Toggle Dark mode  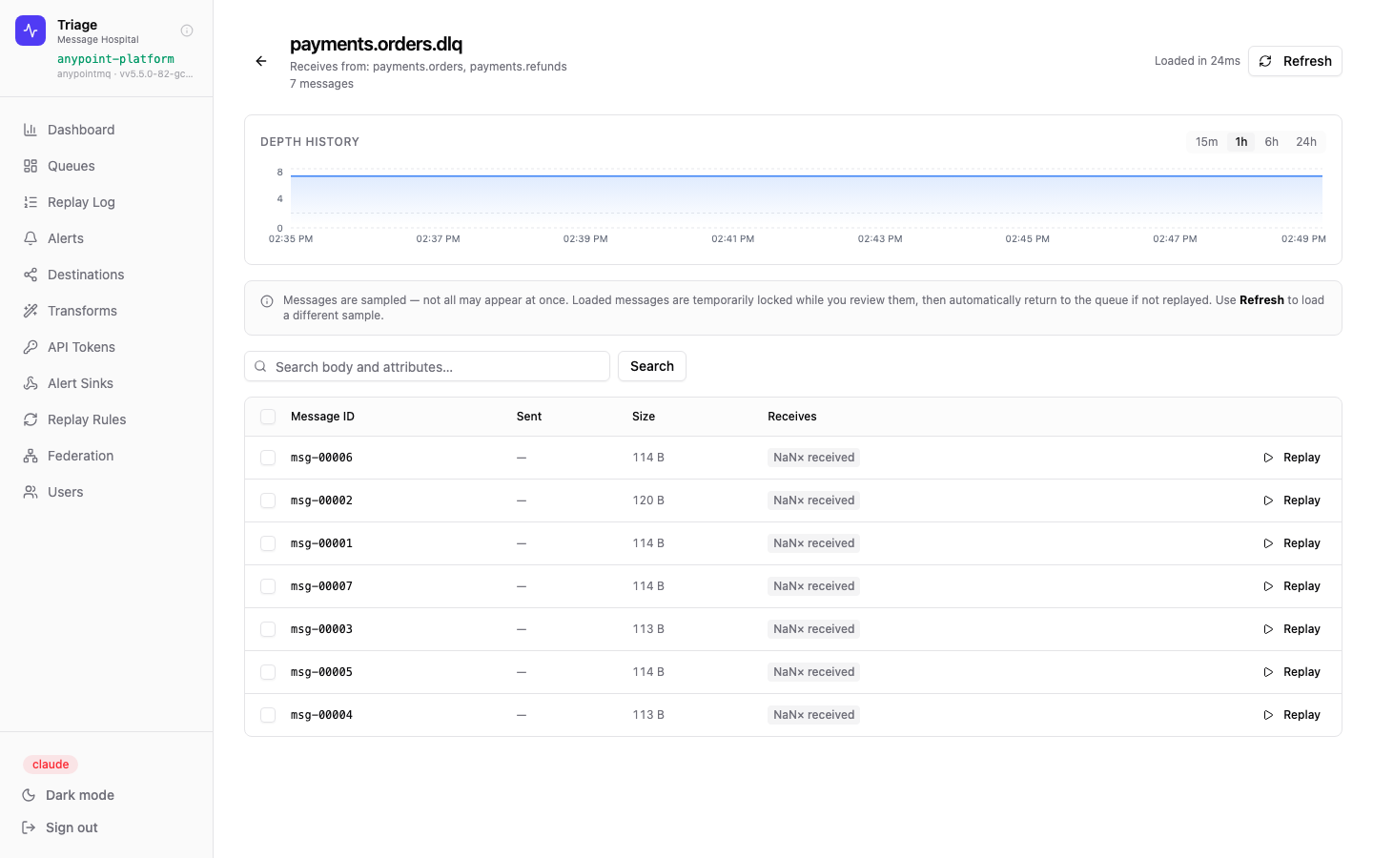68,795
